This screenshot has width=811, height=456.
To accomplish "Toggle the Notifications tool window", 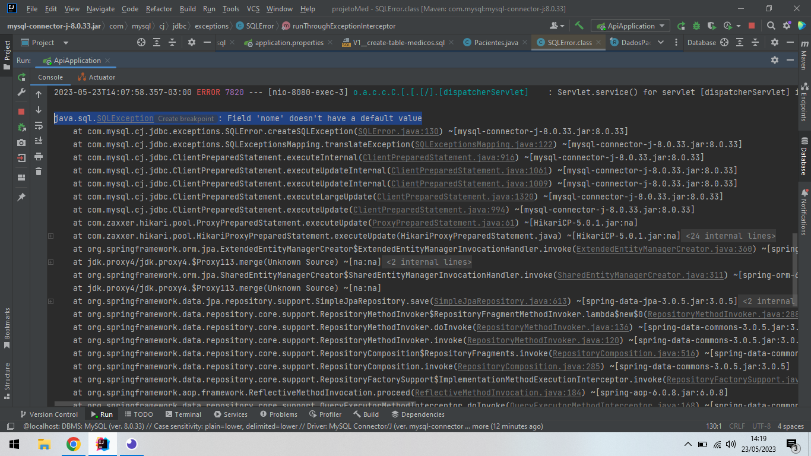I will 803,211.
